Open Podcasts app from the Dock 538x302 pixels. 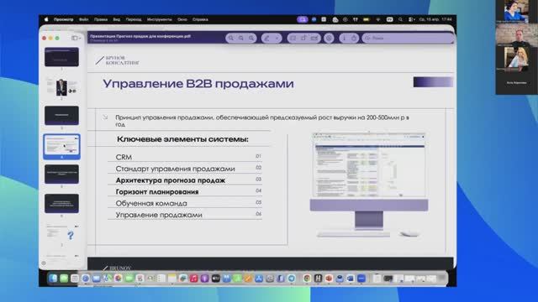(204, 279)
